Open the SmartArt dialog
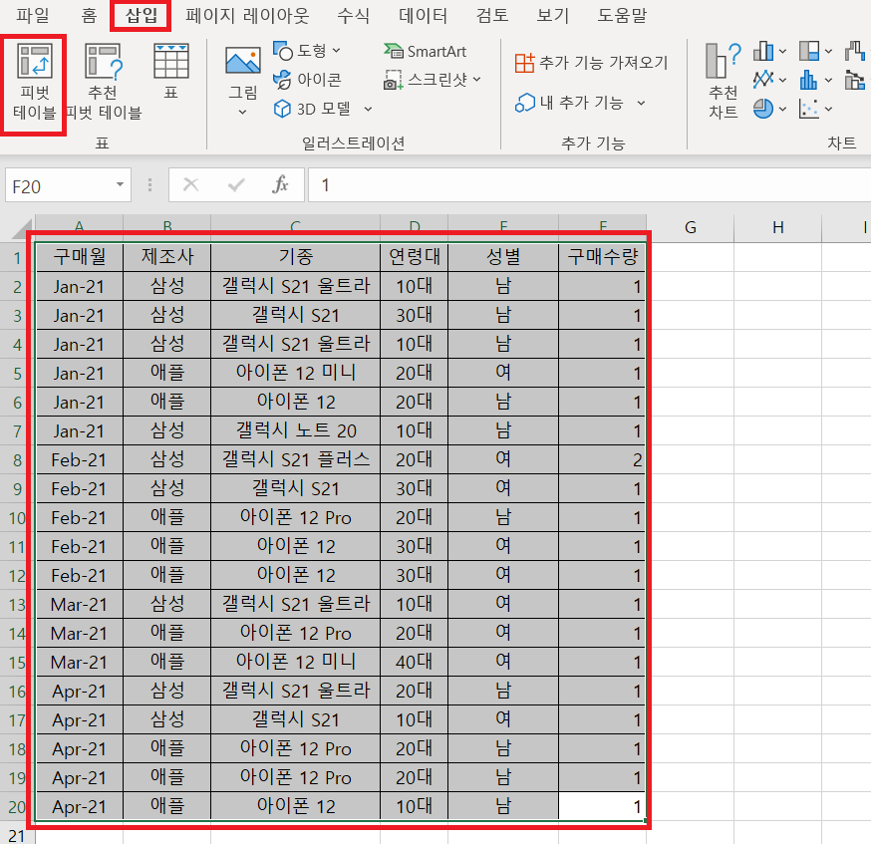Image resolution: width=871 pixels, height=844 pixels. coord(425,51)
